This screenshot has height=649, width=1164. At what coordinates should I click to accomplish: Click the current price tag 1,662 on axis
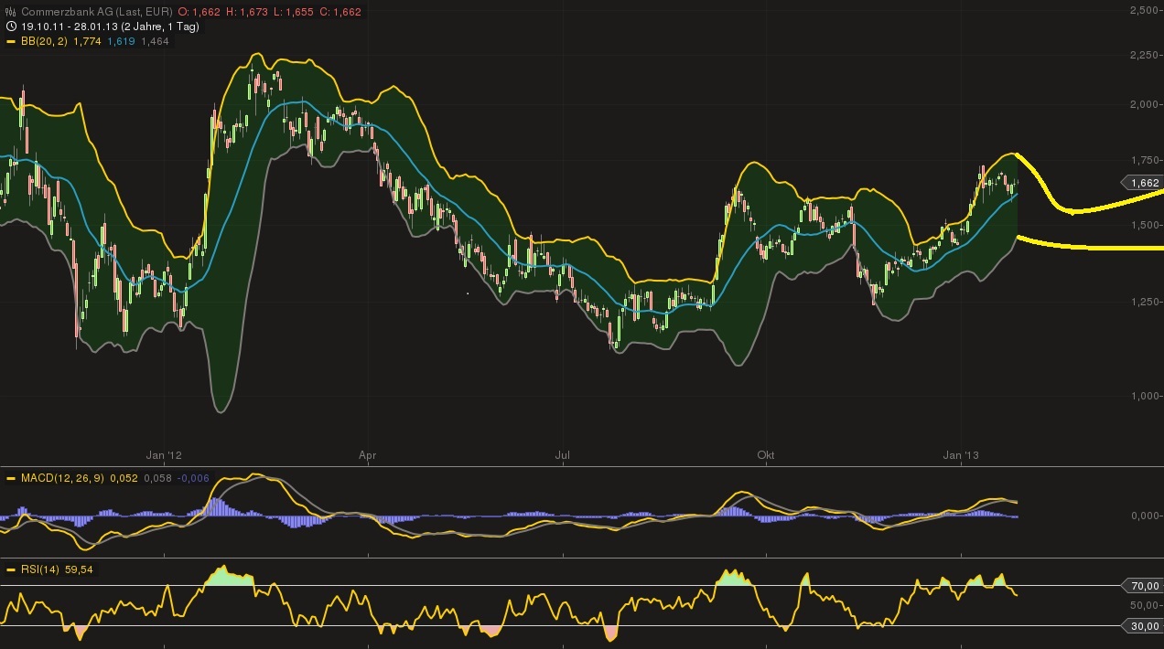pyautogui.click(x=1140, y=183)
